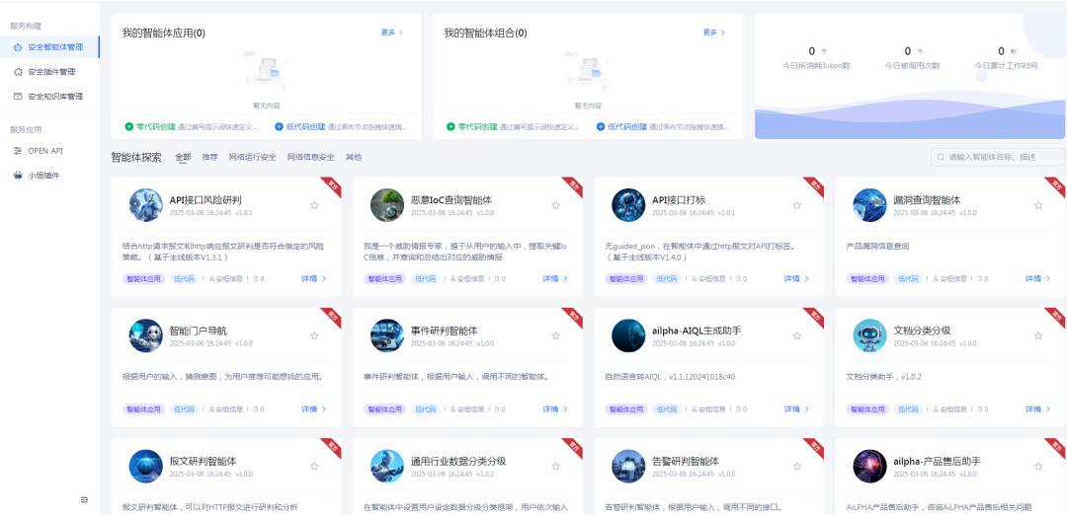Click the 通用行业数据分类分级 avatar

[387, 466]
